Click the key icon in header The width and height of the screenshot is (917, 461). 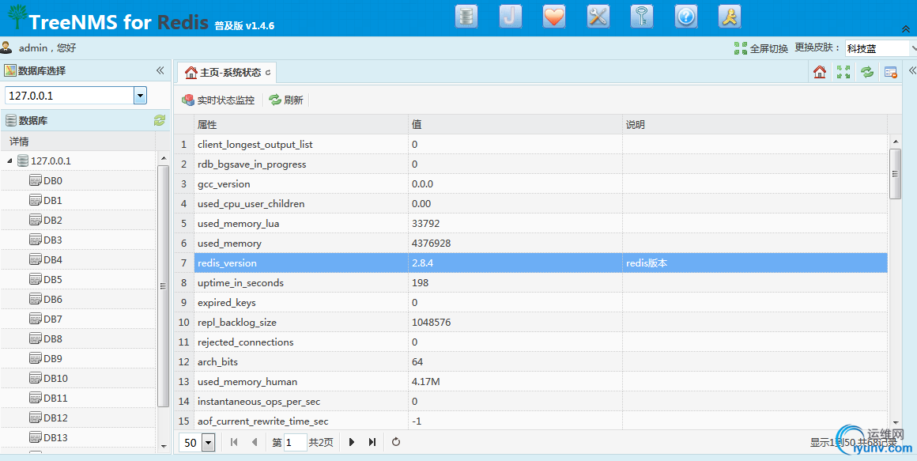(642, 17)
